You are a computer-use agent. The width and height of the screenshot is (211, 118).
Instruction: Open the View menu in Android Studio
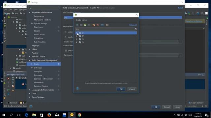[15, 10]
